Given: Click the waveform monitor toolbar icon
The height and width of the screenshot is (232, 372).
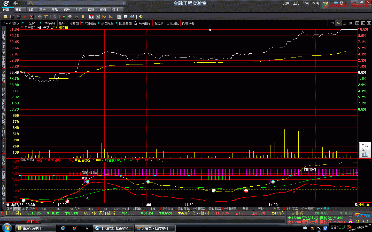Looking at the screenshot, I should pyautogui.click(x=98, y=16).
